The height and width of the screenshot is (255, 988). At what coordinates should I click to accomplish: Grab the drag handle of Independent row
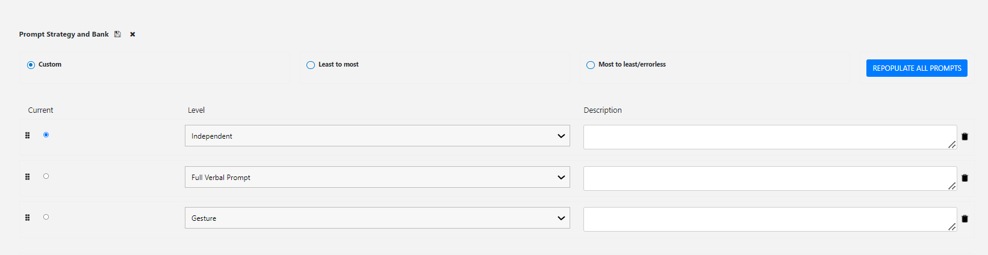[27, 136]
